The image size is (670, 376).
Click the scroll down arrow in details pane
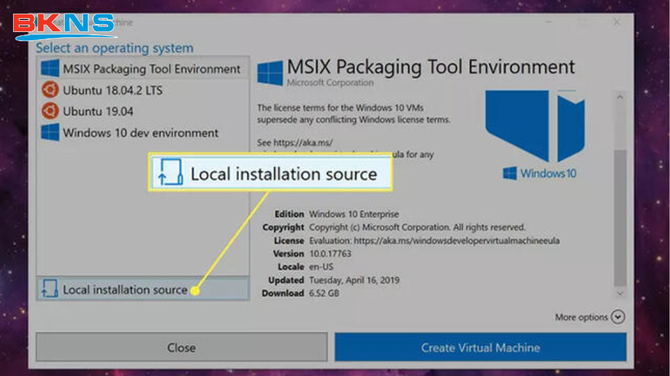point(620,293)
